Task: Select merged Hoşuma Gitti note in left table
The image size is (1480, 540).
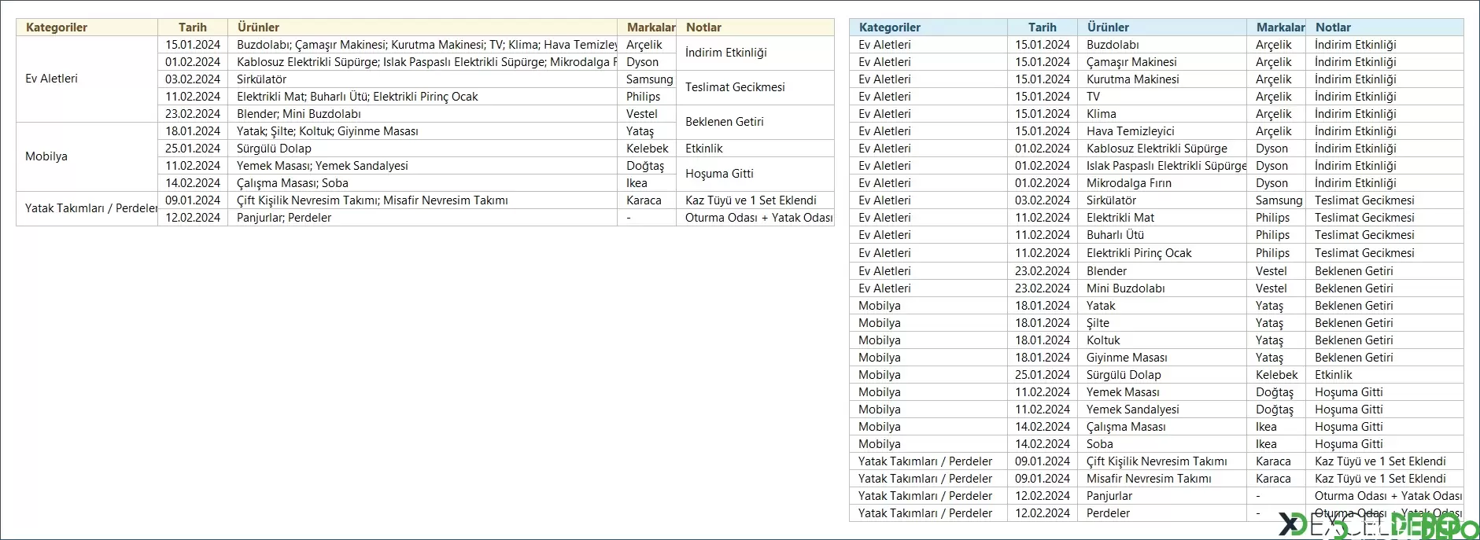Action: (755, 174)
